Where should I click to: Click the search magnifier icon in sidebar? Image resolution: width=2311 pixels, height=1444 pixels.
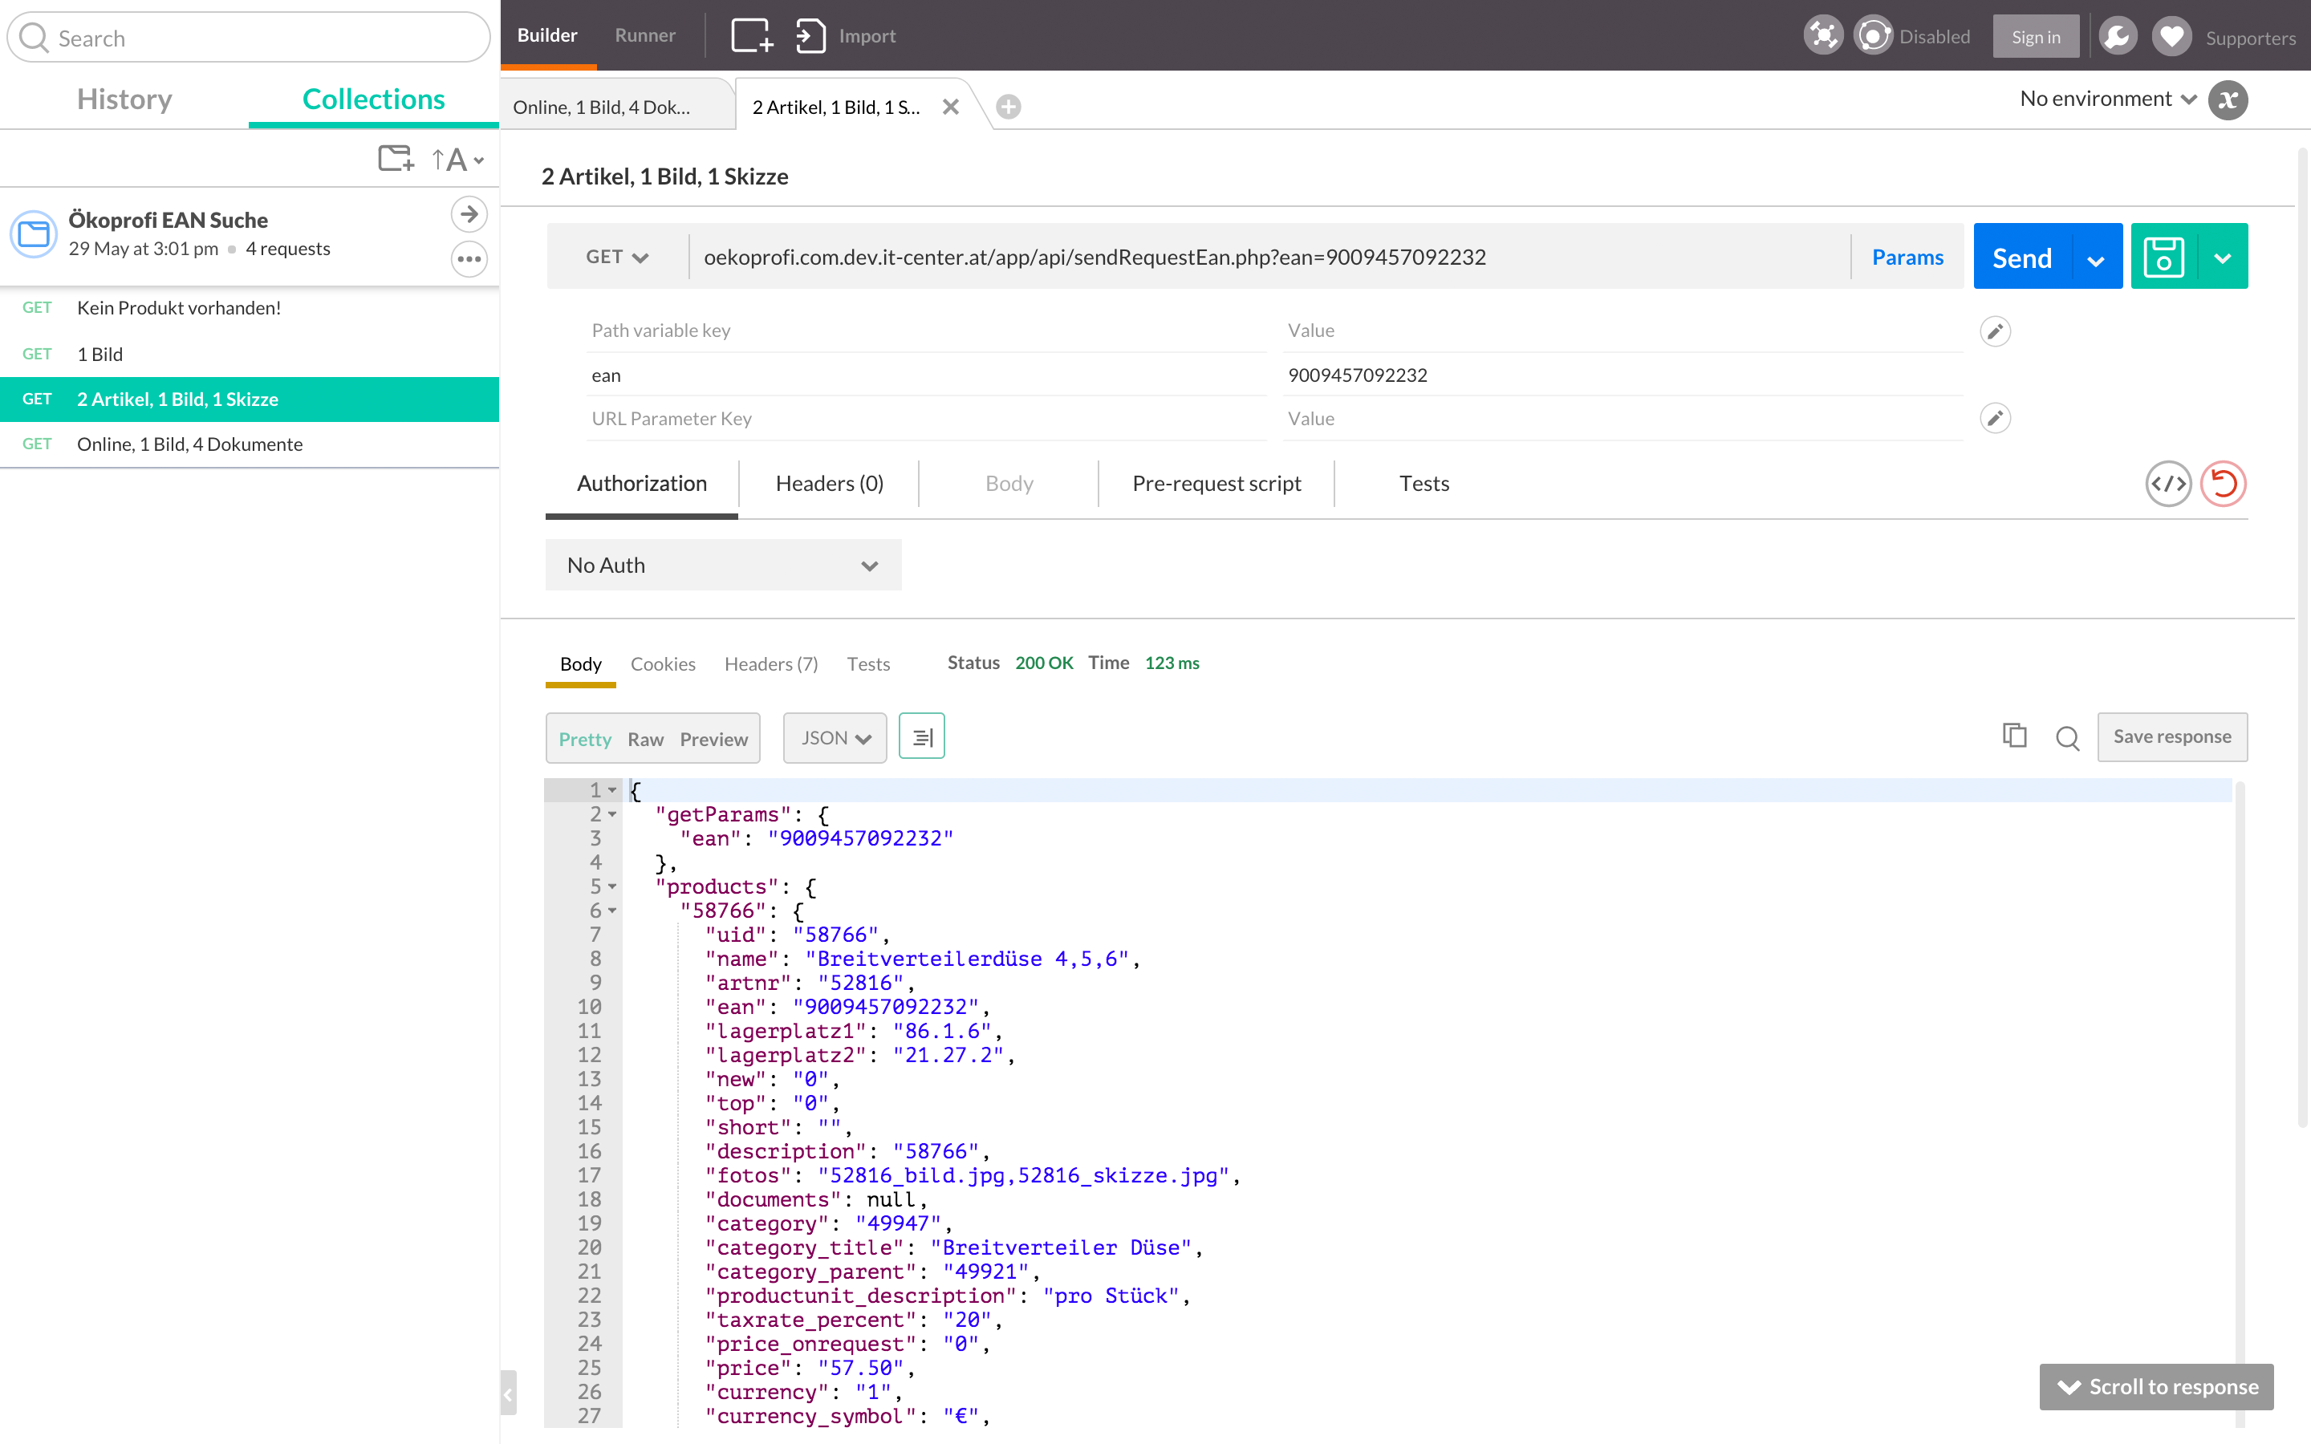(34, 37)
